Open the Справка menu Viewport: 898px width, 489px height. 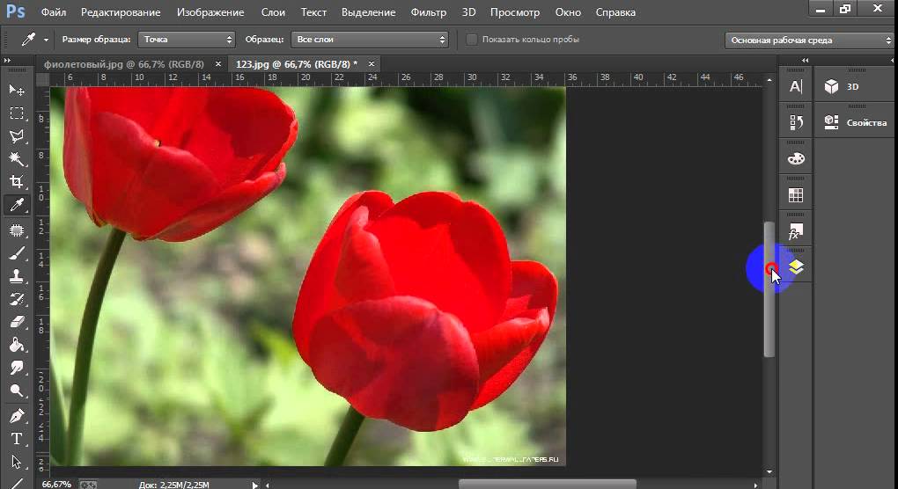[x=615, y=12]
